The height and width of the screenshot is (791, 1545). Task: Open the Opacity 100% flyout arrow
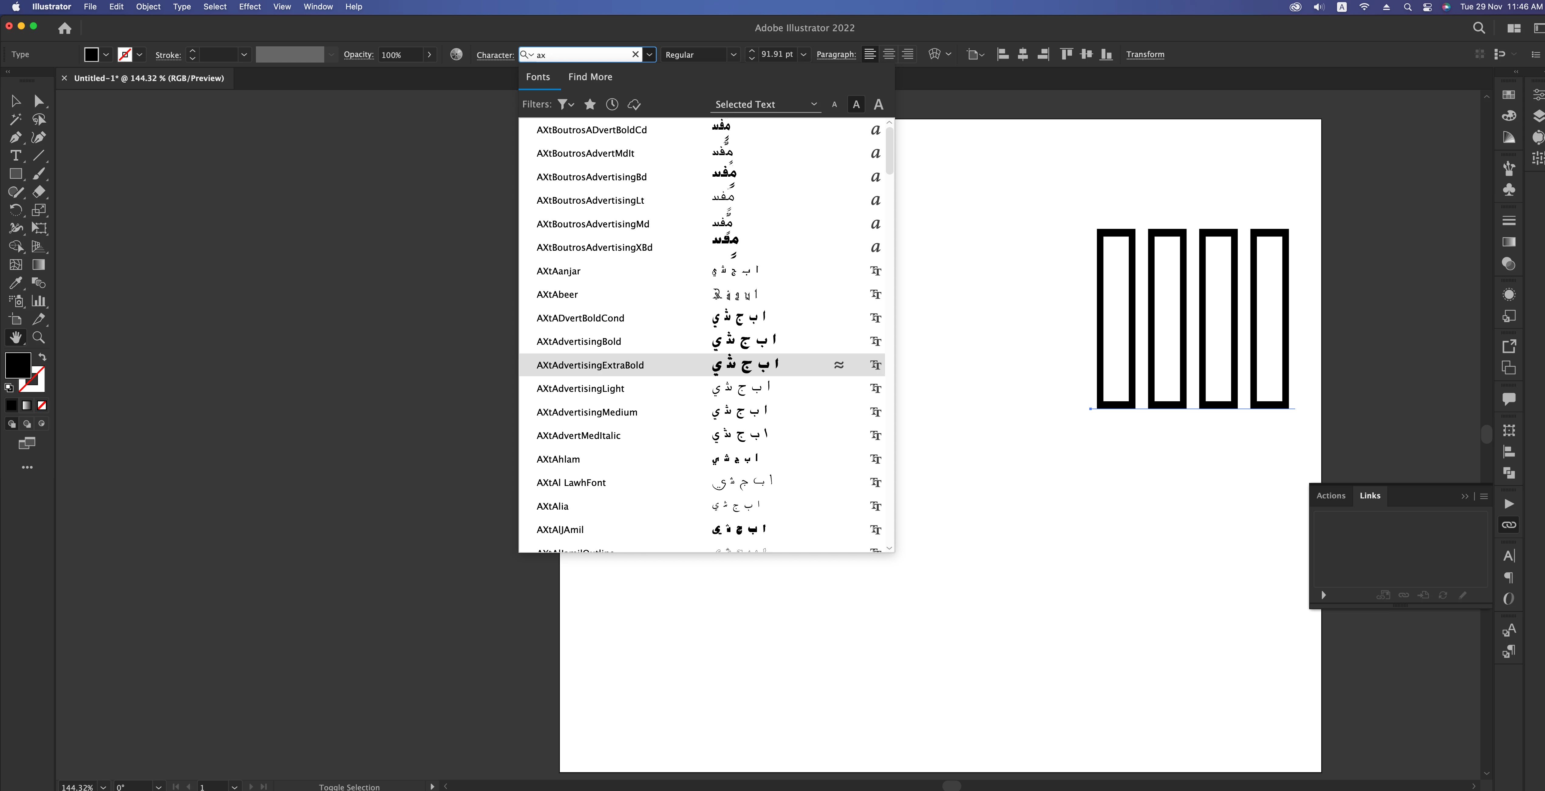tap(429, 55)
